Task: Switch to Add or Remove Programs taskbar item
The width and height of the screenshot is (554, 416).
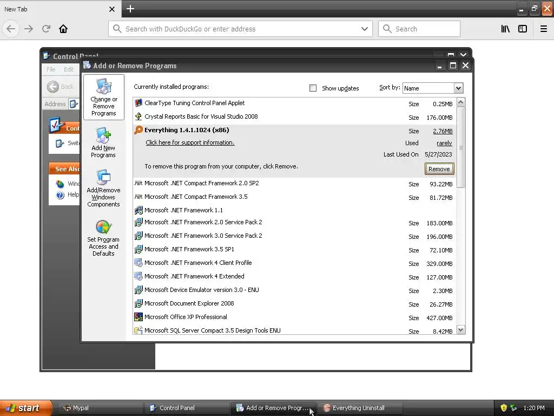Action: [x=273, y=408]
